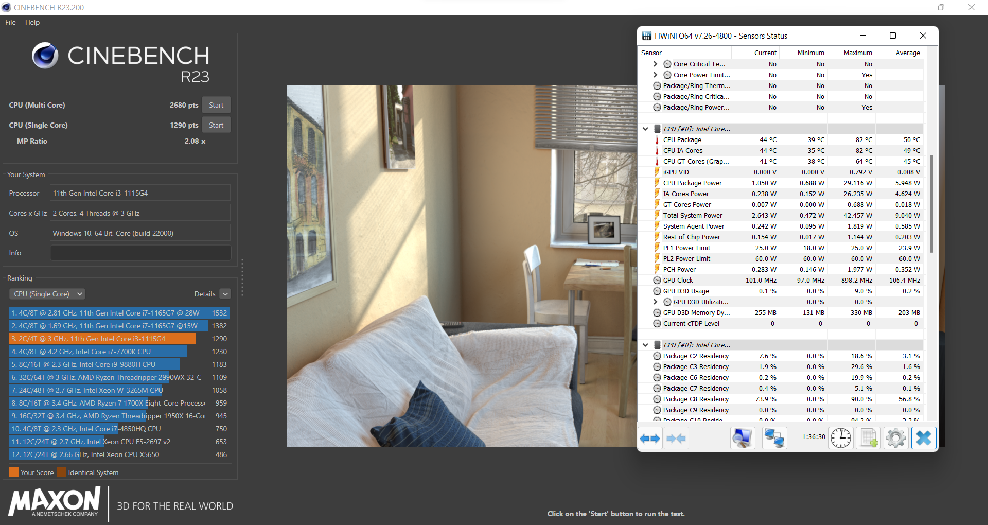The image size is (988, 525).
Task: Click the thermometer icon beside CPU IA Cores
Action: tap(657, 151)
